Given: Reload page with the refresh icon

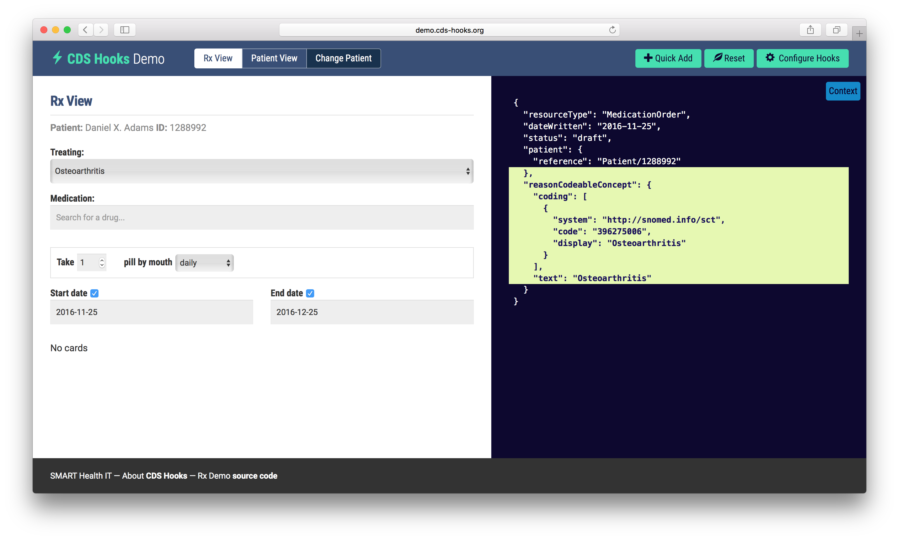Looking at the screenshot, I should coord(612,30).
